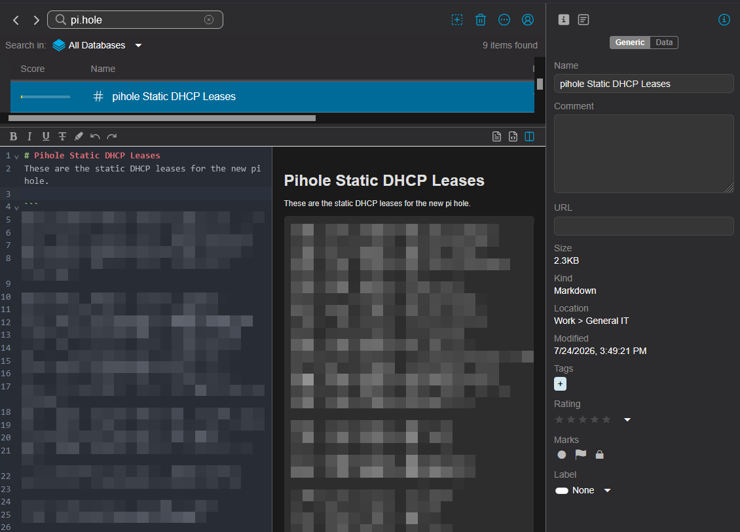Click the results vertical scrollbar thumb

pos(540,84)
